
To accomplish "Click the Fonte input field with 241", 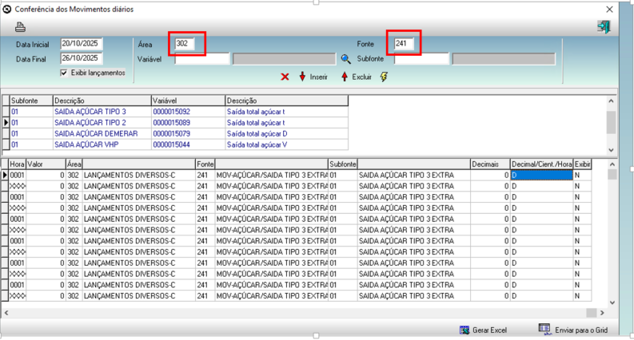I will tap(404, 44).
